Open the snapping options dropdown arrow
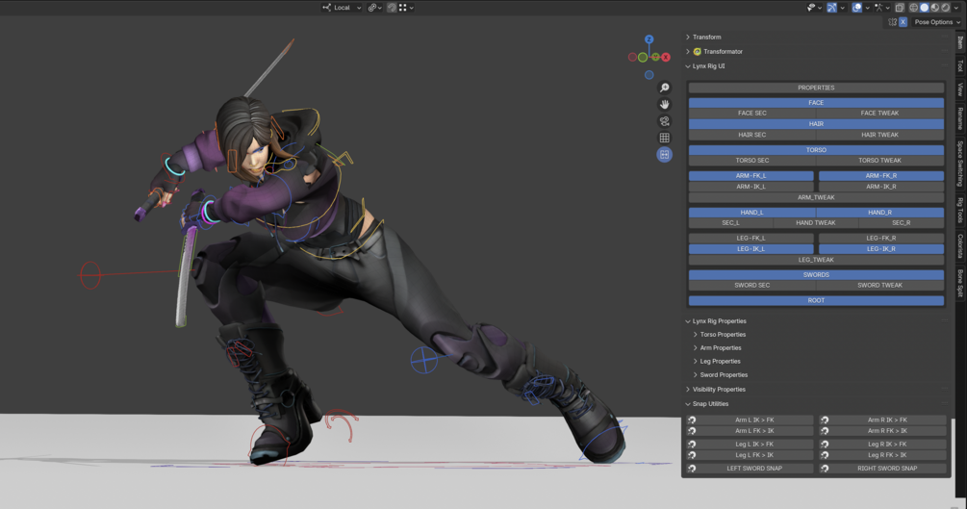The width and height of the screenshot is (967, 509). click(412, 8)
